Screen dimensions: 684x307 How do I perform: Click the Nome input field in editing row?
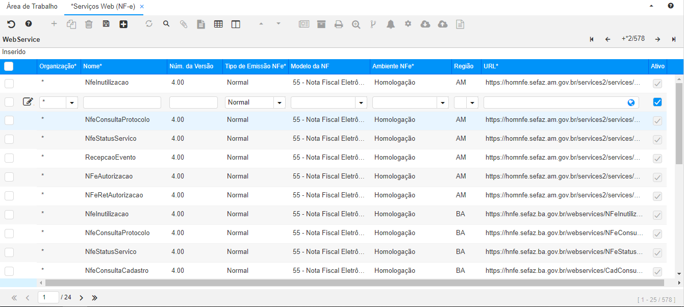pyautogui.click(x=122, y=103)
